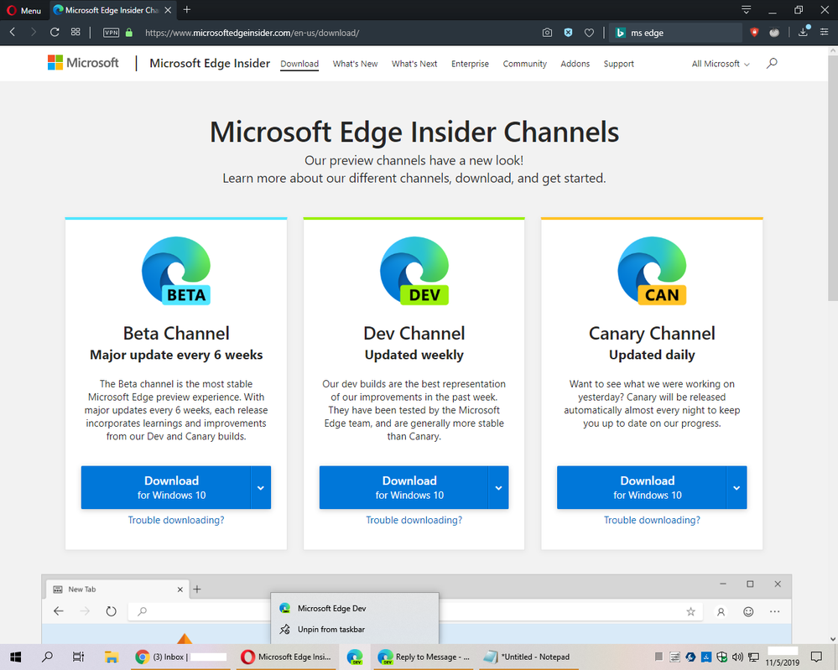Click the pinned Edge Dev taskbar icon
The width and height of the screenshot is (838, 670).
tap(355, 657)
